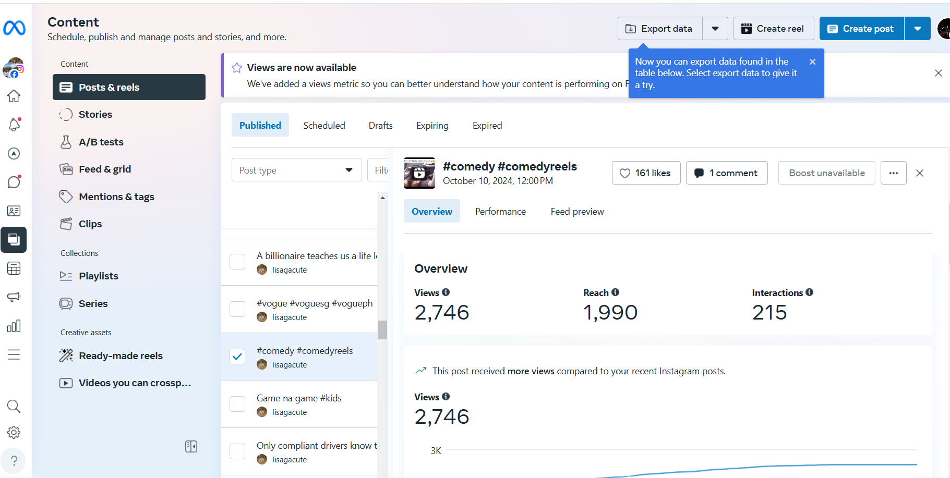Screen dimensions: 950x478
Task: Switch to the Expired tab
Action: pyautogui.click(x=487, y=125)
